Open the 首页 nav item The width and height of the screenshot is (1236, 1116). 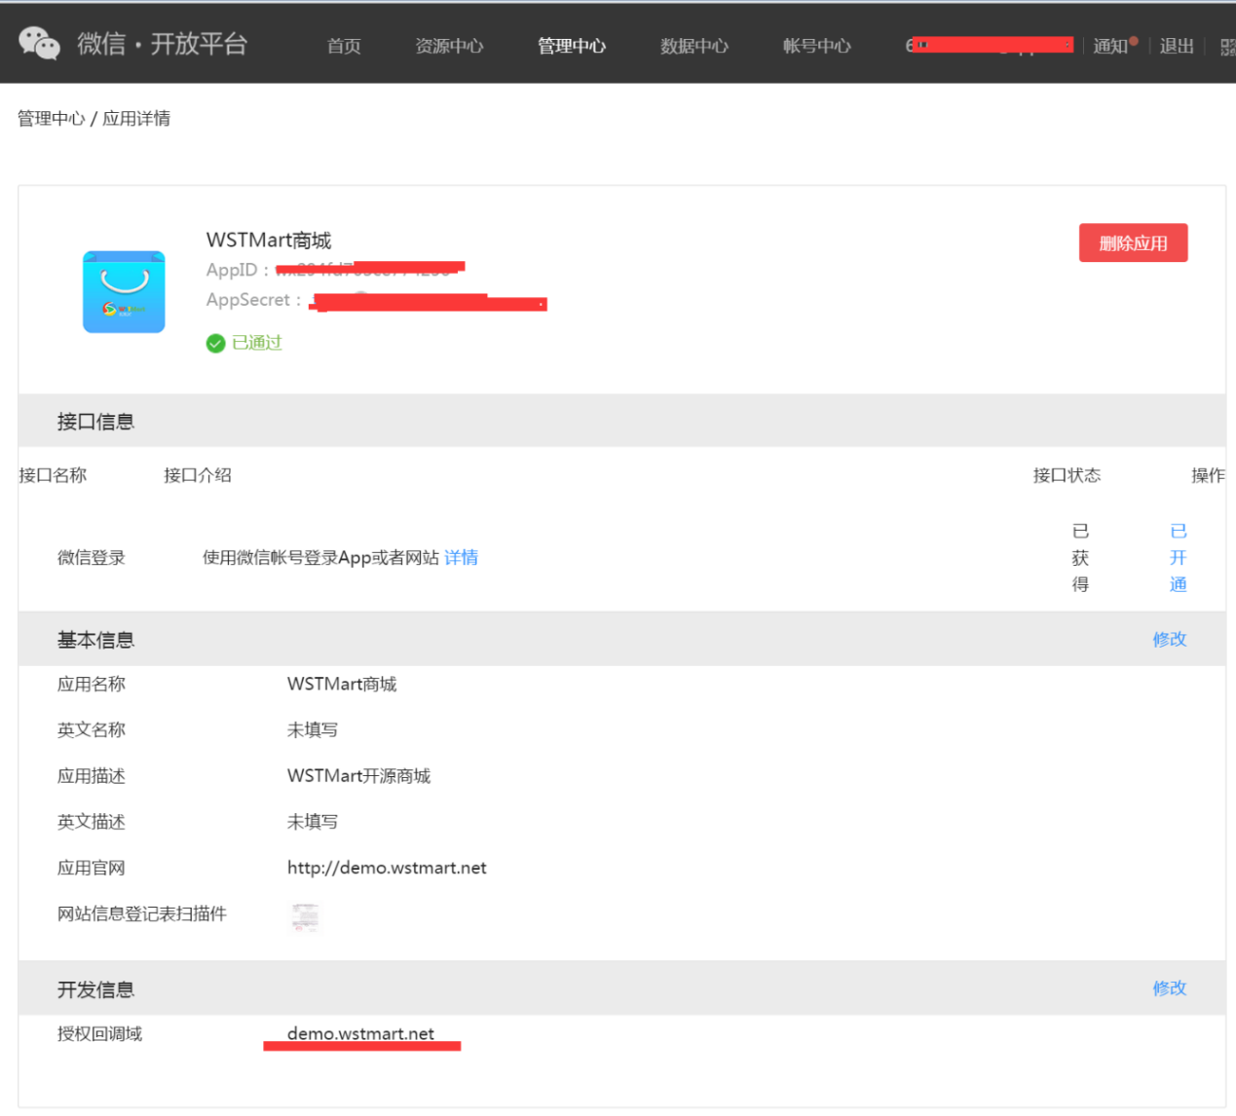(x=344, y=46)
